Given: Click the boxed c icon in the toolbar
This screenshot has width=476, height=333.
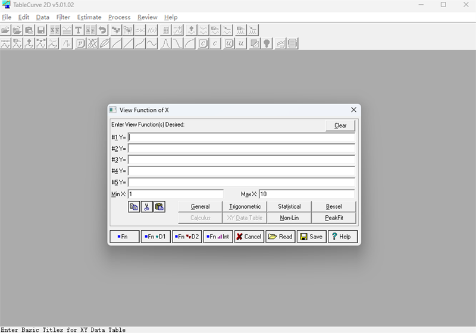Looking at the screenshot, I should tap(203, 43).
